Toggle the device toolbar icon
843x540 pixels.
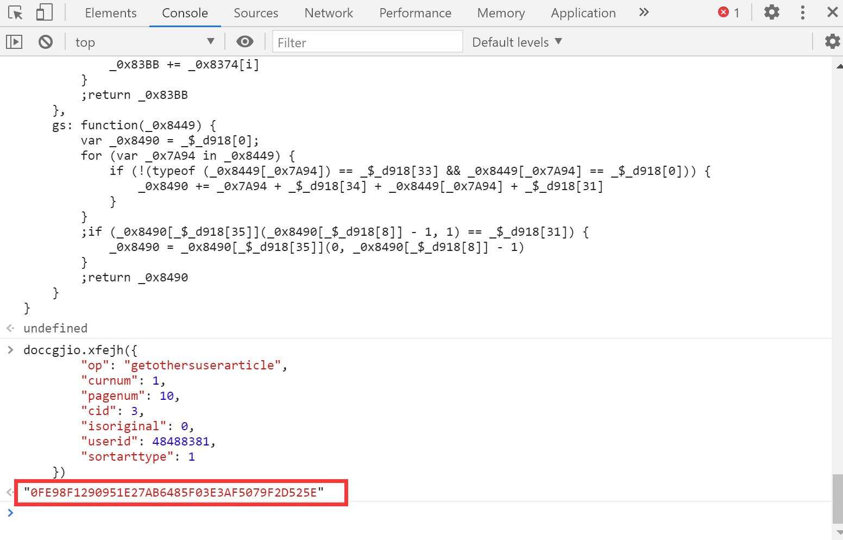tap(44, 12)
